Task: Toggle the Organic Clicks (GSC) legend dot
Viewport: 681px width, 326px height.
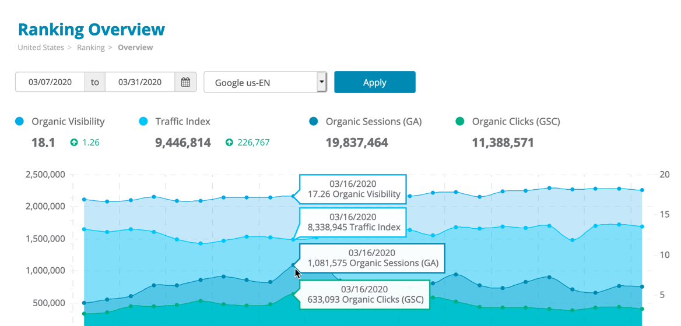Action: click(x=460, y=122)
